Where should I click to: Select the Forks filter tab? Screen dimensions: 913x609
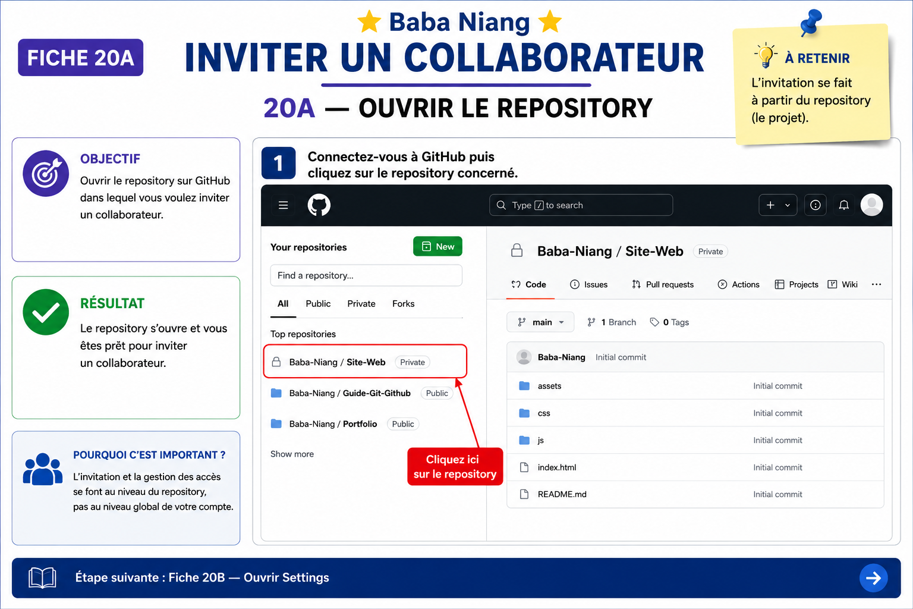coord(403,303)
